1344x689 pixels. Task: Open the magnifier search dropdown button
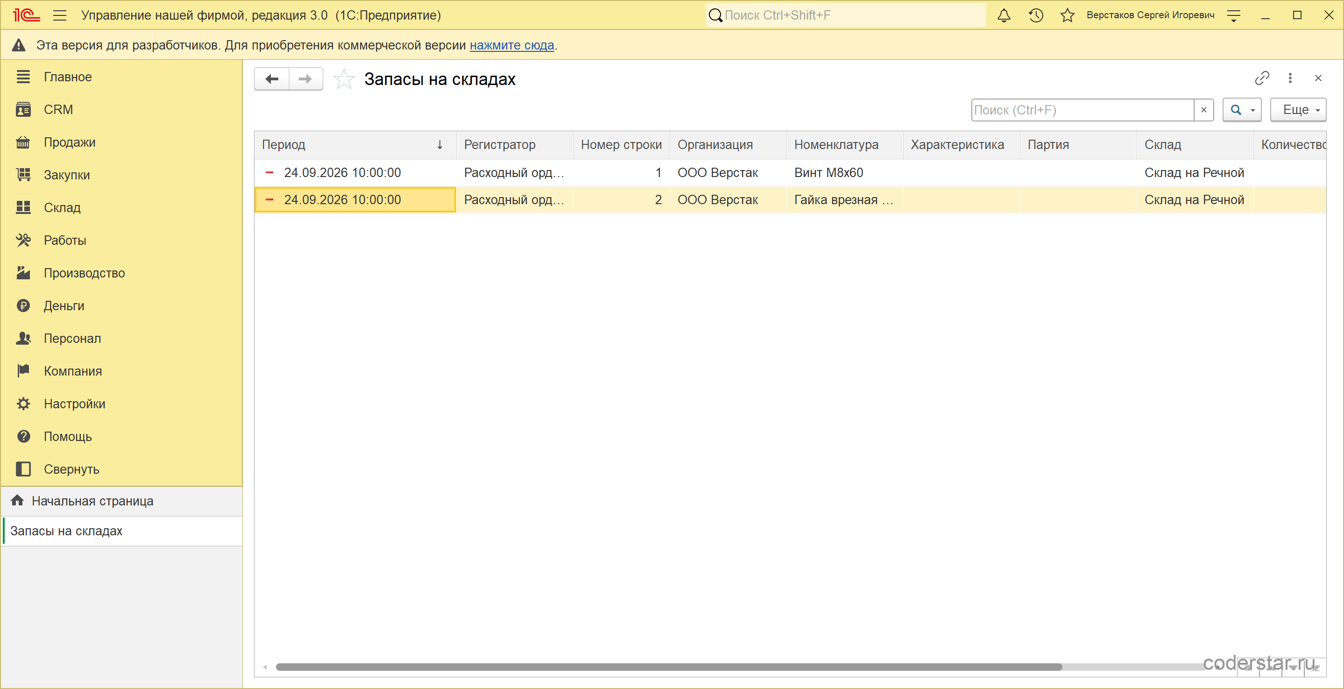[1242, 110]
